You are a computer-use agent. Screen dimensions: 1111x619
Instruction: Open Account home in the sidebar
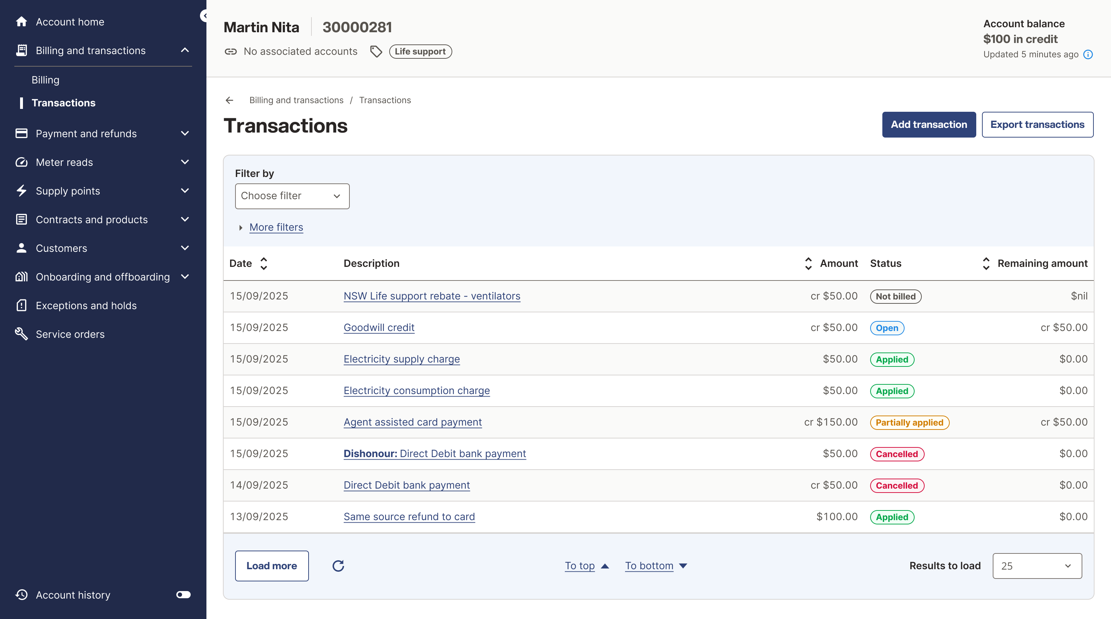tap(70, 21)
